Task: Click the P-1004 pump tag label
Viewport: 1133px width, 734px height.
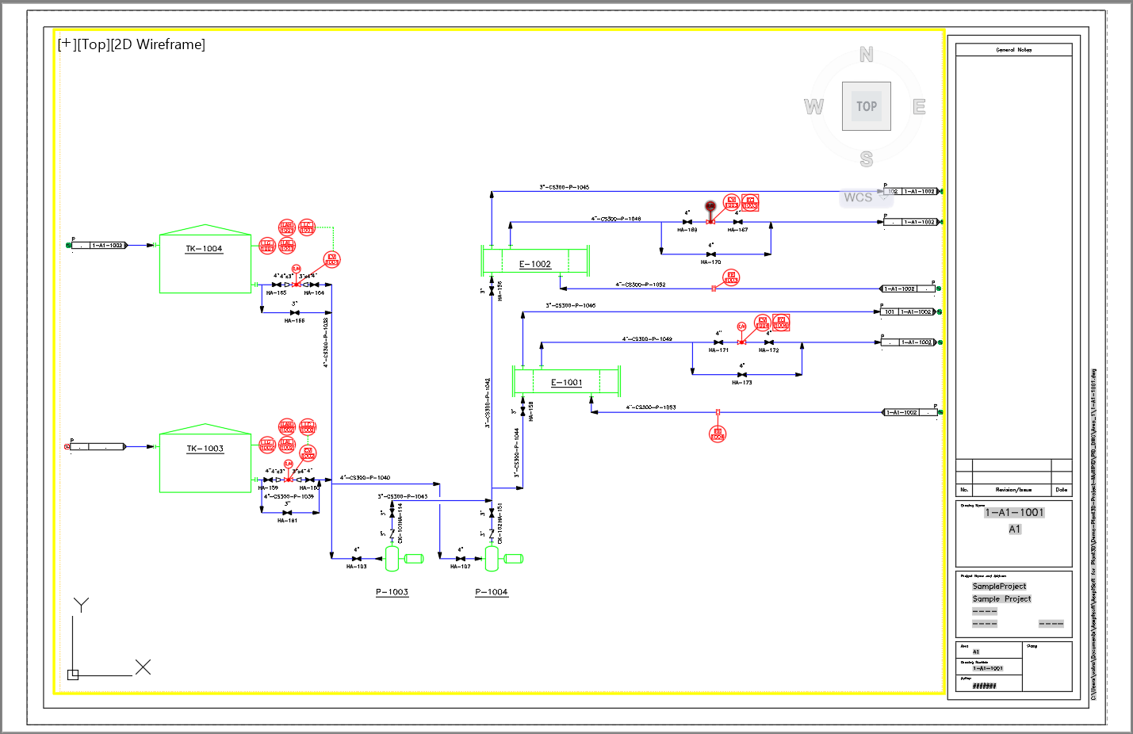Action: pyautogui.click(x=492, y=592)
